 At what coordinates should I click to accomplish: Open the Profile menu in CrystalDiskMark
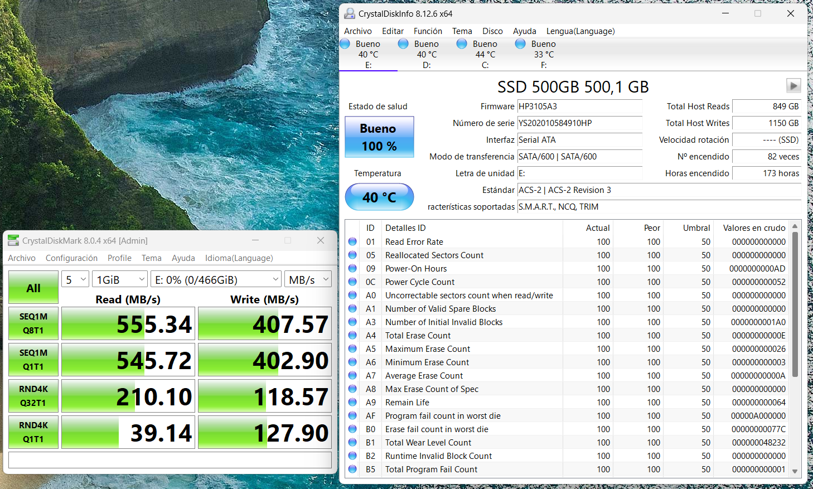tap(119, 258)
